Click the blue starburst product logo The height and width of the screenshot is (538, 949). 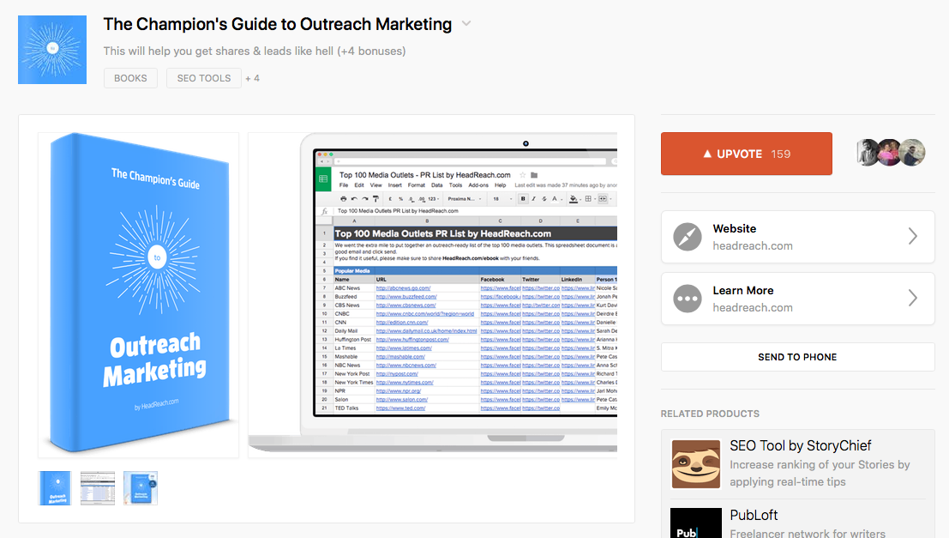[52, 50]
